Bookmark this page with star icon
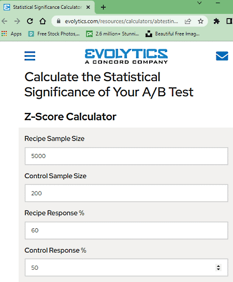This screenshot has height=282, width=233. 200,21
